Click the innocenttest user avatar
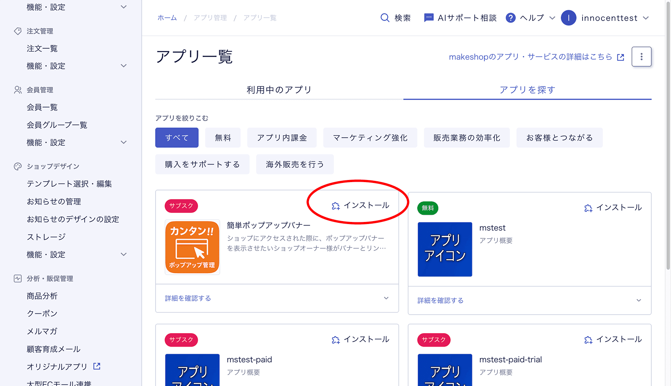 [568, 18]
